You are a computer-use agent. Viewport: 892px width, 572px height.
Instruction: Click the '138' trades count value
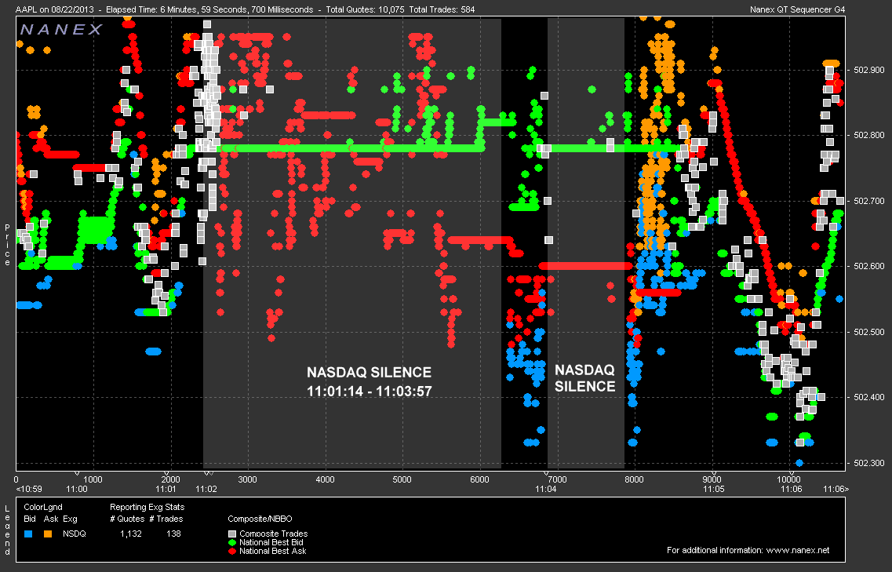173,534
